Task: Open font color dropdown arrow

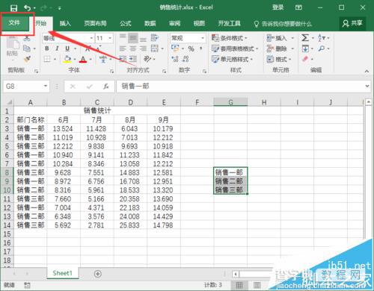Action: (x=91, y=59)
